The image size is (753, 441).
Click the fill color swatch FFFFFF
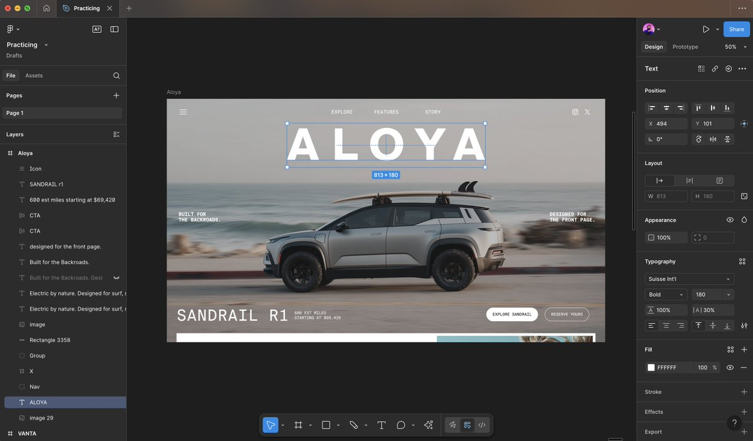click(x=651, y=368)
